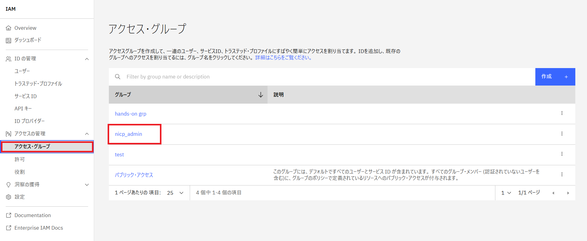Image resolution: width=587 pixels, height=241 pixels.
Task: Open overflow menu for test row
Action: (562, 154)
